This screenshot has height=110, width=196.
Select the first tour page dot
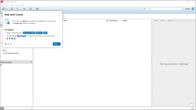[6, 44]
